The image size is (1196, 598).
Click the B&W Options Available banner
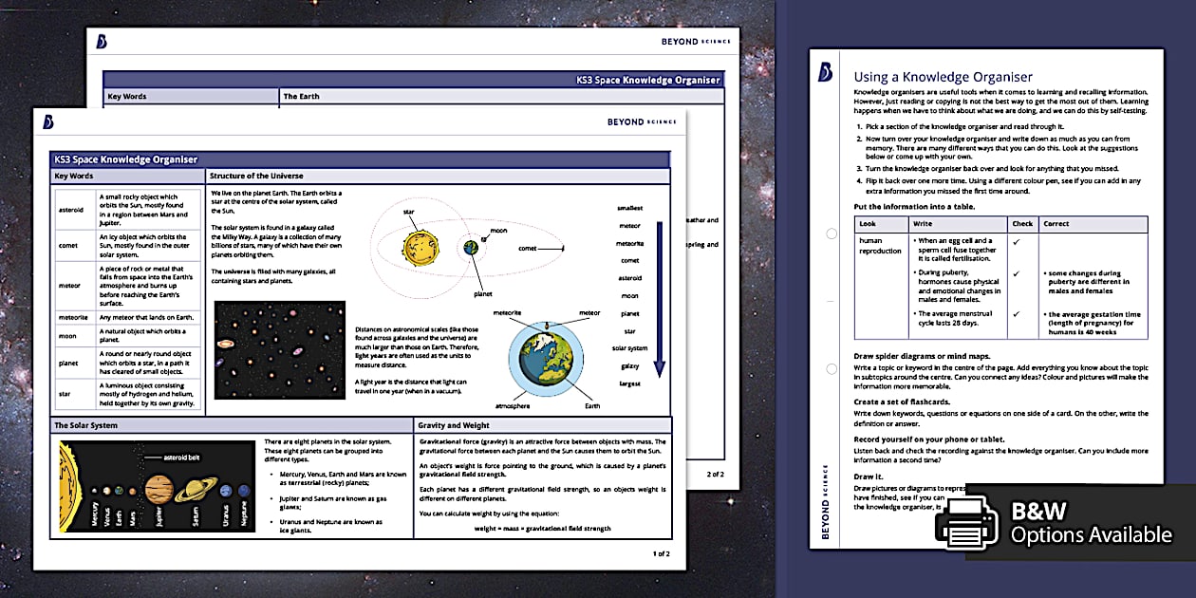(x=1082, y=520)
